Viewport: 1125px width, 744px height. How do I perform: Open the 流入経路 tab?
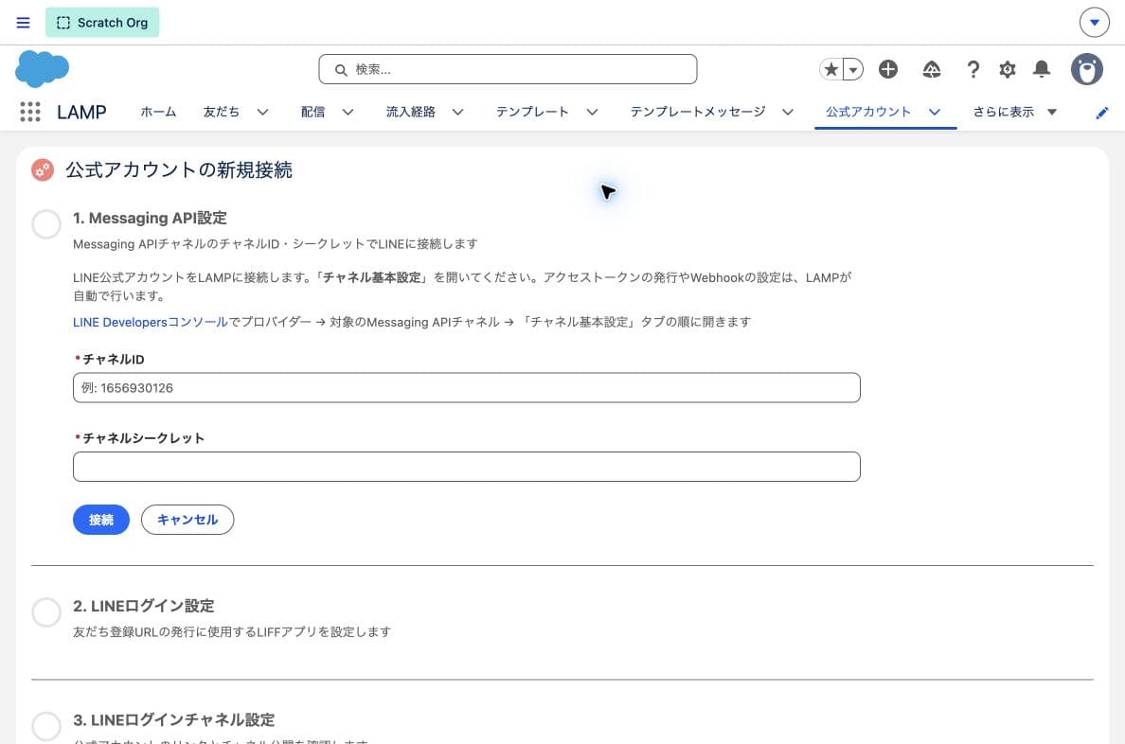(x=410, y=112)
